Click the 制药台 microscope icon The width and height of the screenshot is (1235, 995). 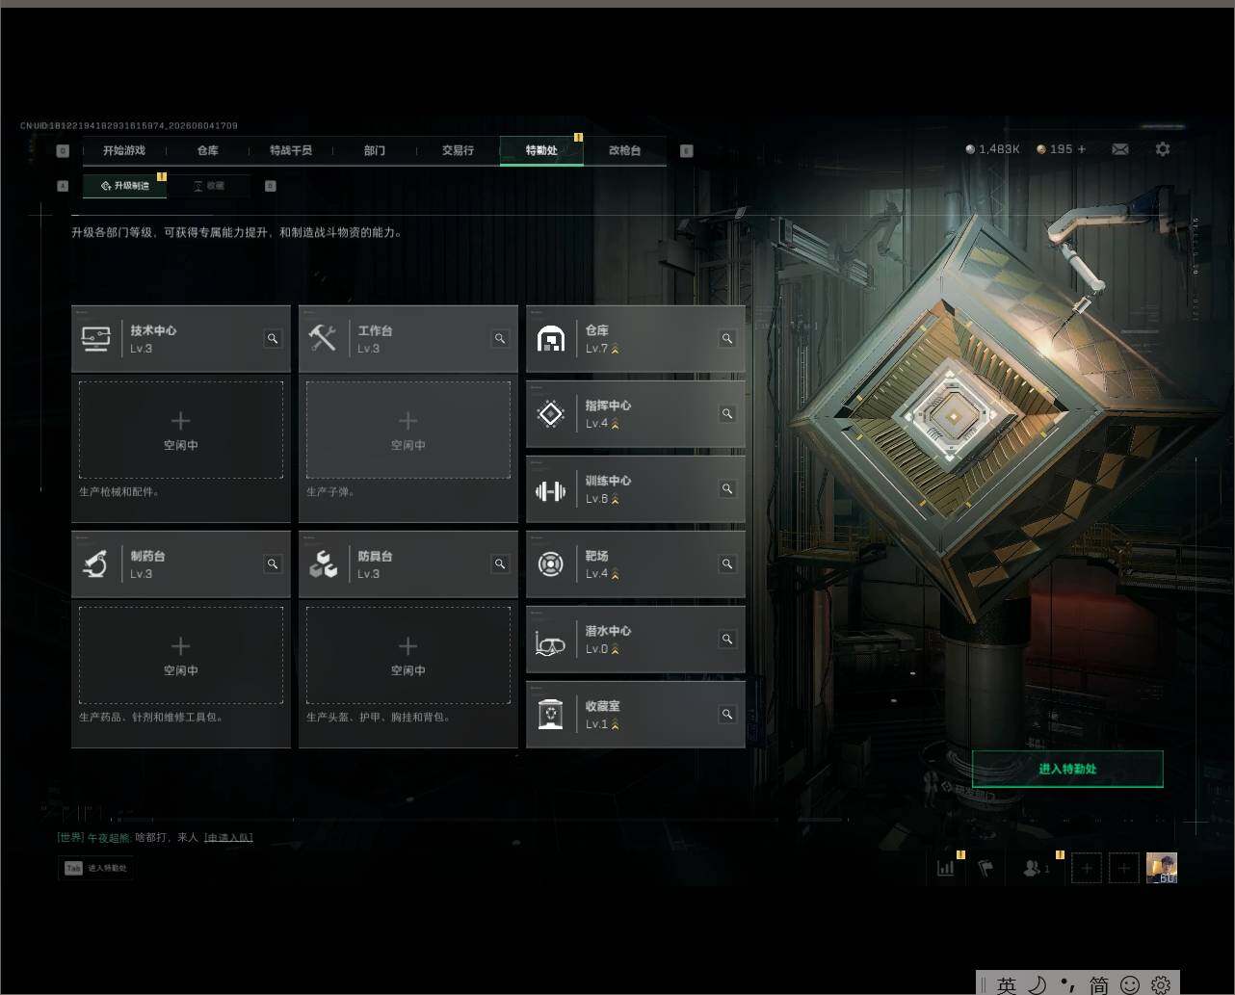click(x=94, y=564)
